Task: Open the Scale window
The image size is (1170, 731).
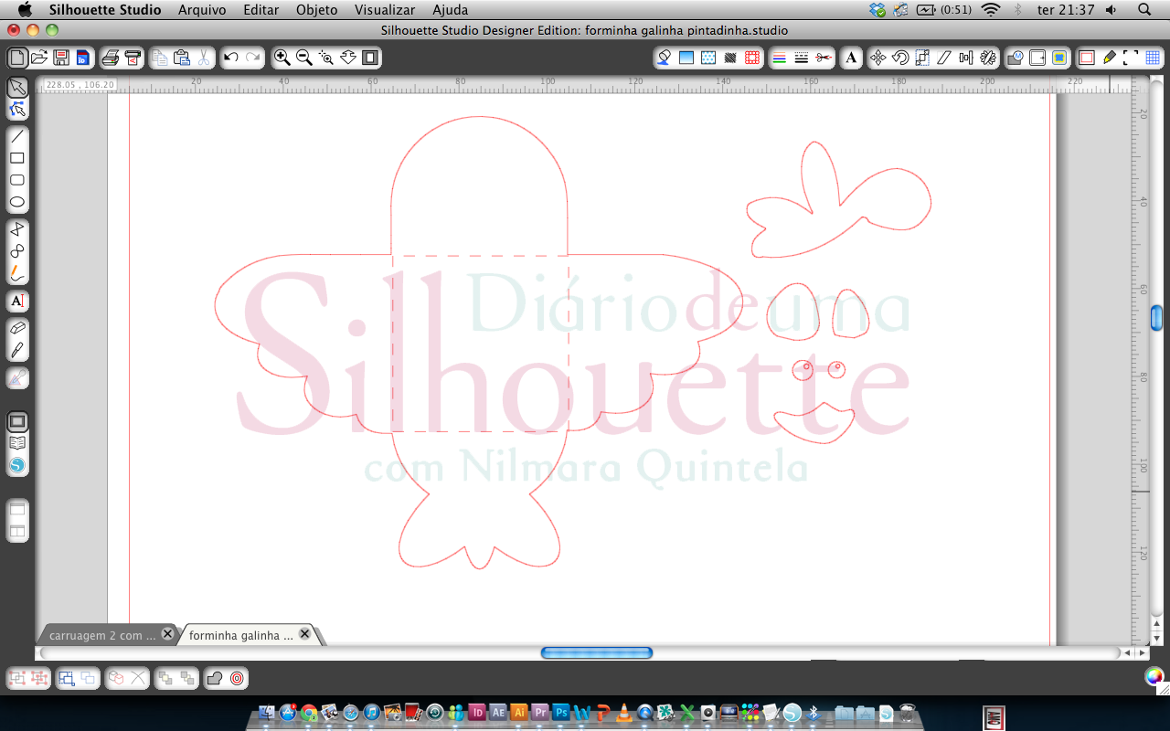Action: pyautogui.click(x=922, y=58)
